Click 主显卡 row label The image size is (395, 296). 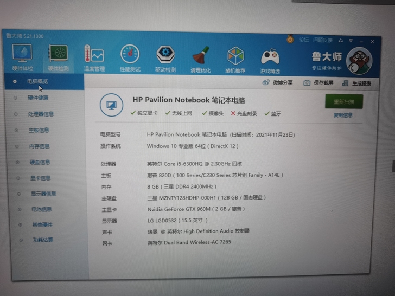[x=109, y=210]
